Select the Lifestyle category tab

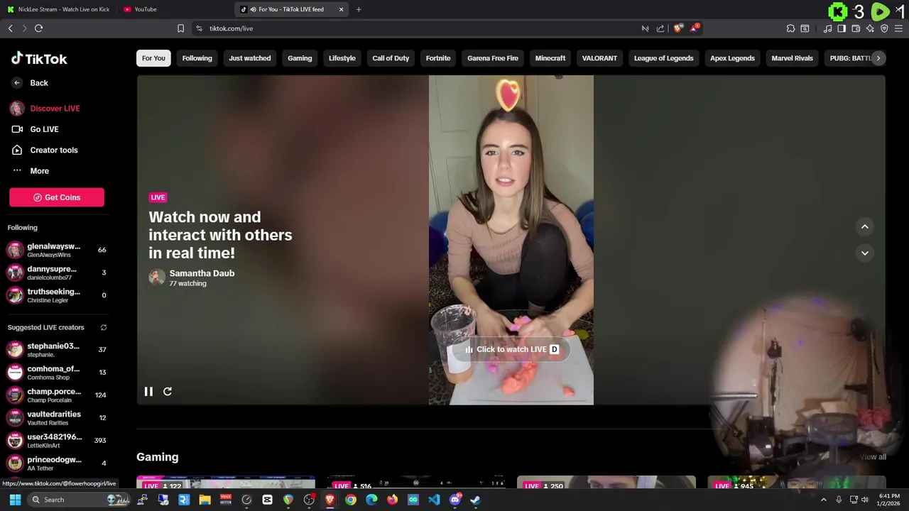click(x=342, y=58)
